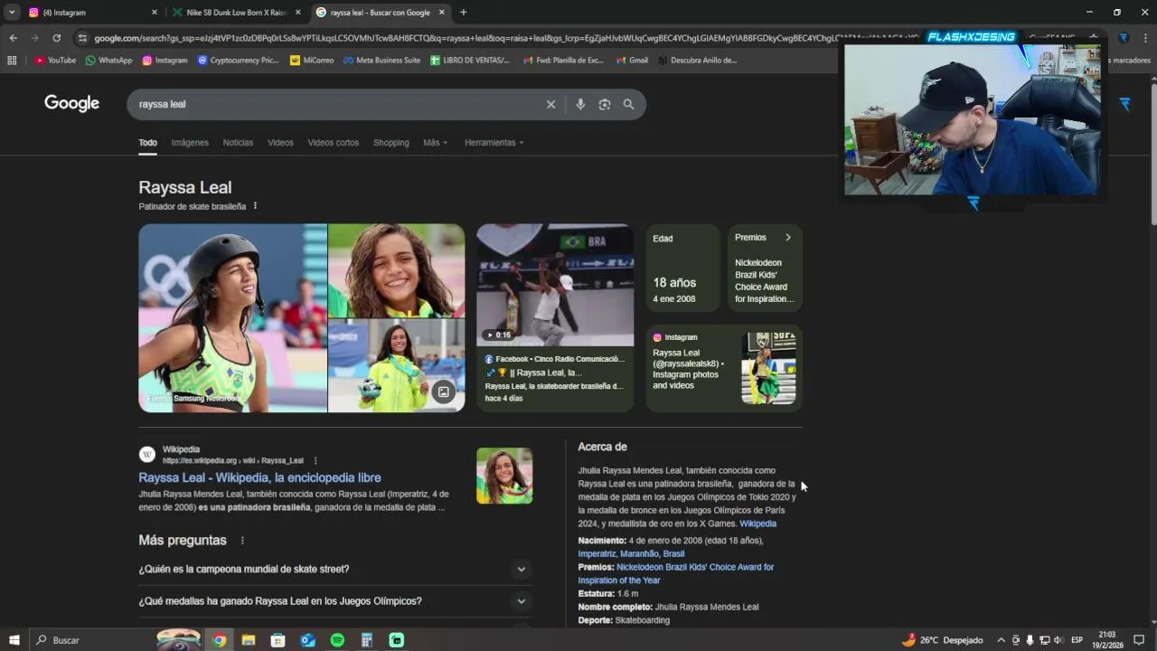1157x651 pixels.
Task: Open WhatsApp bookmark
Action: point(108,61)
